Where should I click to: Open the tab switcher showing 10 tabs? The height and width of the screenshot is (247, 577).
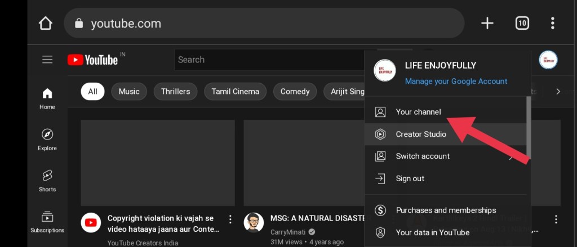click(522, 23)
